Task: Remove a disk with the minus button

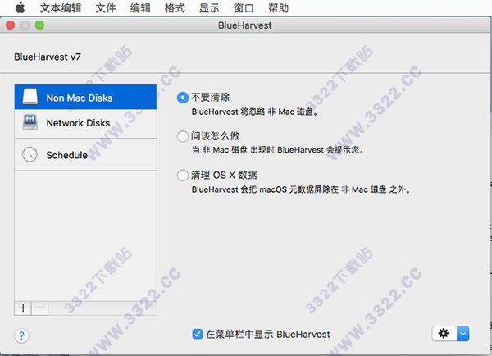Action: [40, 308]
